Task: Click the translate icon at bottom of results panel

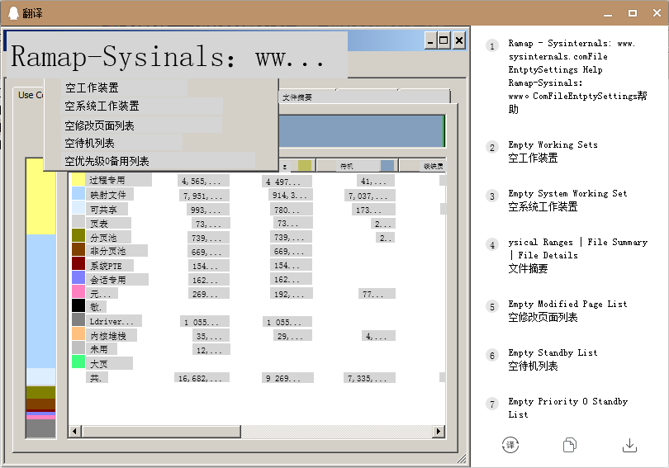Action: coord(510,445)
